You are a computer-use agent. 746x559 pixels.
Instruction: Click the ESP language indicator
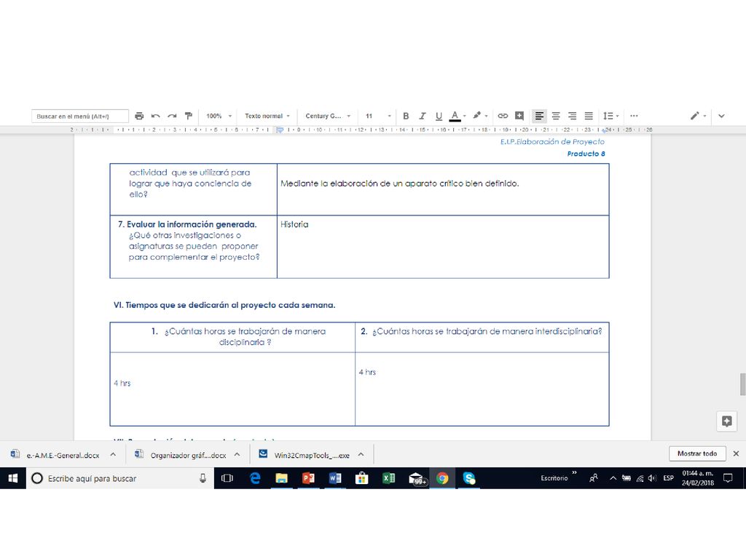click(x=669, y=478)
